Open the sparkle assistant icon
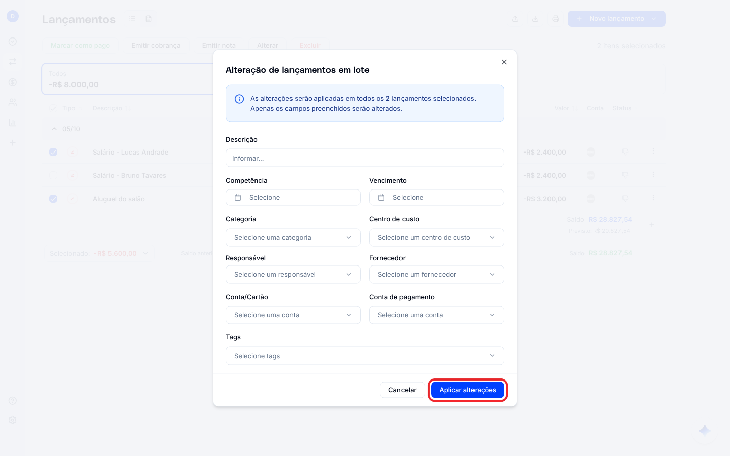This screenshot has height=456, width=730. (705, 431)
